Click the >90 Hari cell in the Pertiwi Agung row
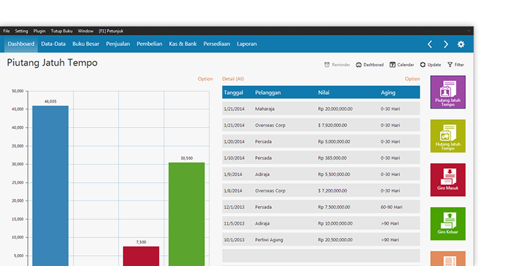Screen dimensions: 516x266 (x=390, y=239)
